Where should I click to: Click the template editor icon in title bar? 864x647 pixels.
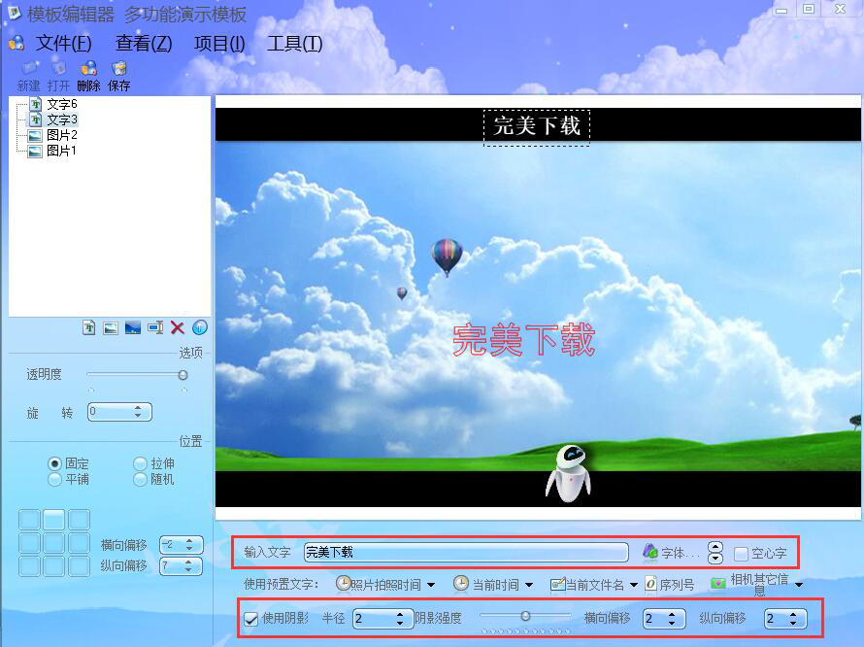point(14,12)
